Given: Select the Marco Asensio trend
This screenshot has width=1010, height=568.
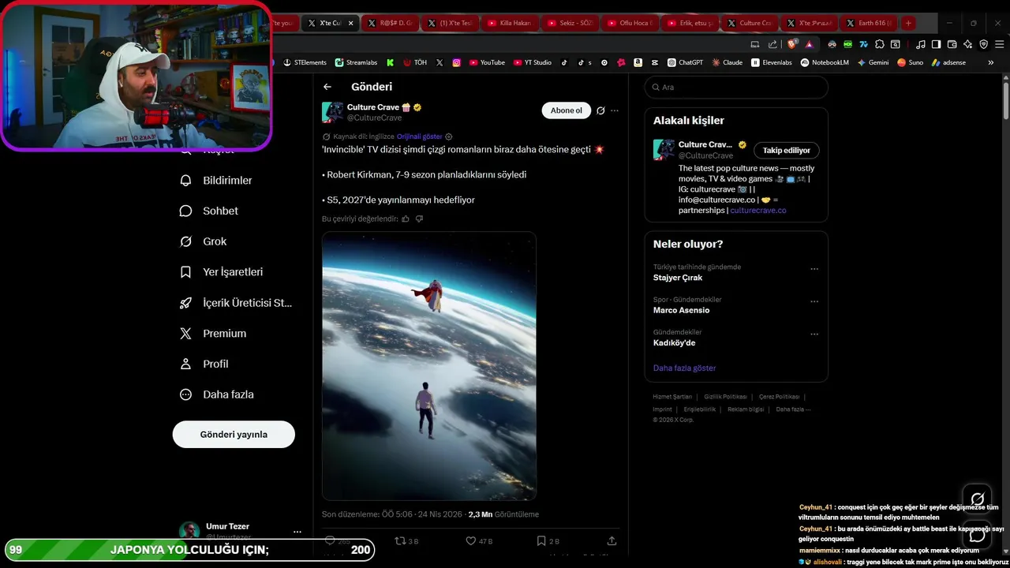Looking at the screenshot, I should [681, 310].
